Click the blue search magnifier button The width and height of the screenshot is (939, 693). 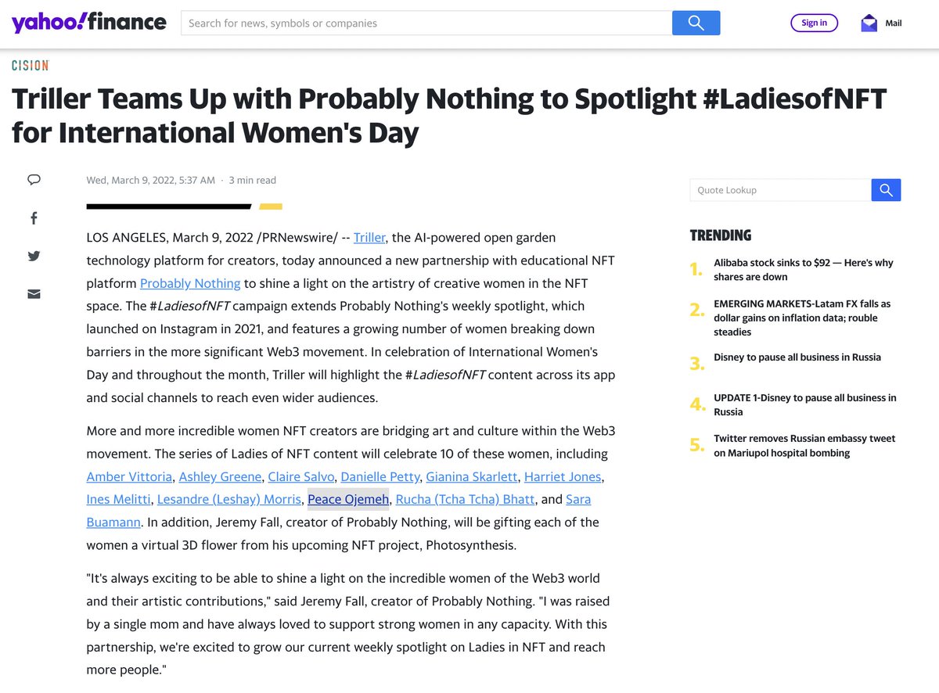pos(696,23)
